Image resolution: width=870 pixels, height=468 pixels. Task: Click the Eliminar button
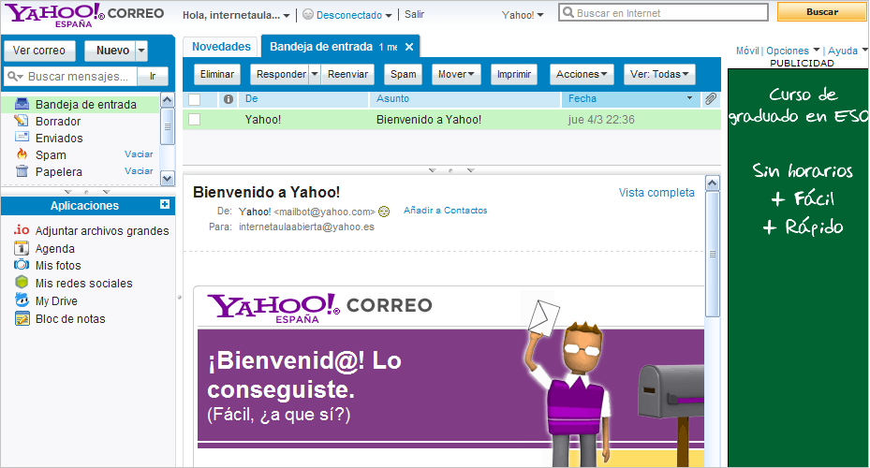coord(217,74)
